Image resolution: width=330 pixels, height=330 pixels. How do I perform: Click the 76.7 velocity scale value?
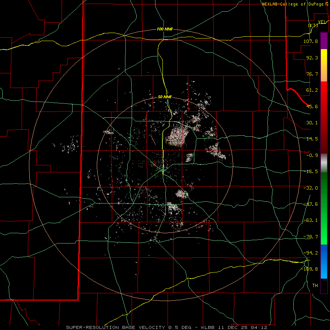coord(312,74)
